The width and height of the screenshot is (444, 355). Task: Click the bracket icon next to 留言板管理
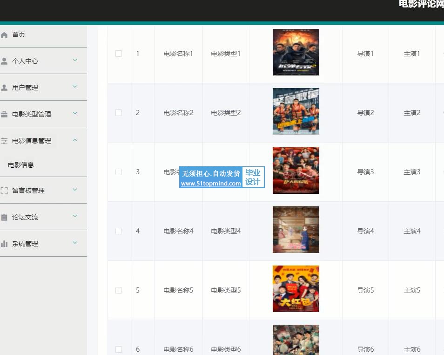pyautogui.click(x=4, y=191)
